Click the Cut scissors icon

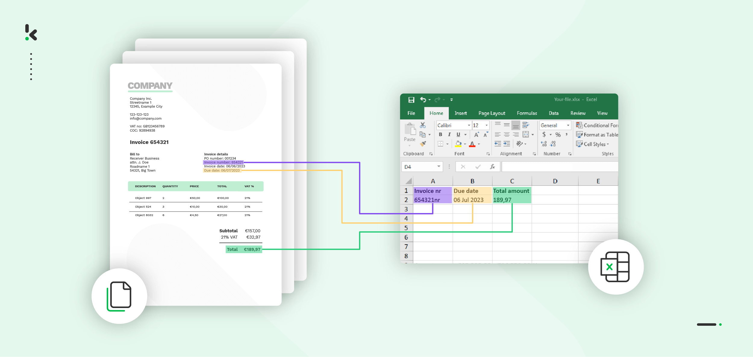tap(423, 125)
